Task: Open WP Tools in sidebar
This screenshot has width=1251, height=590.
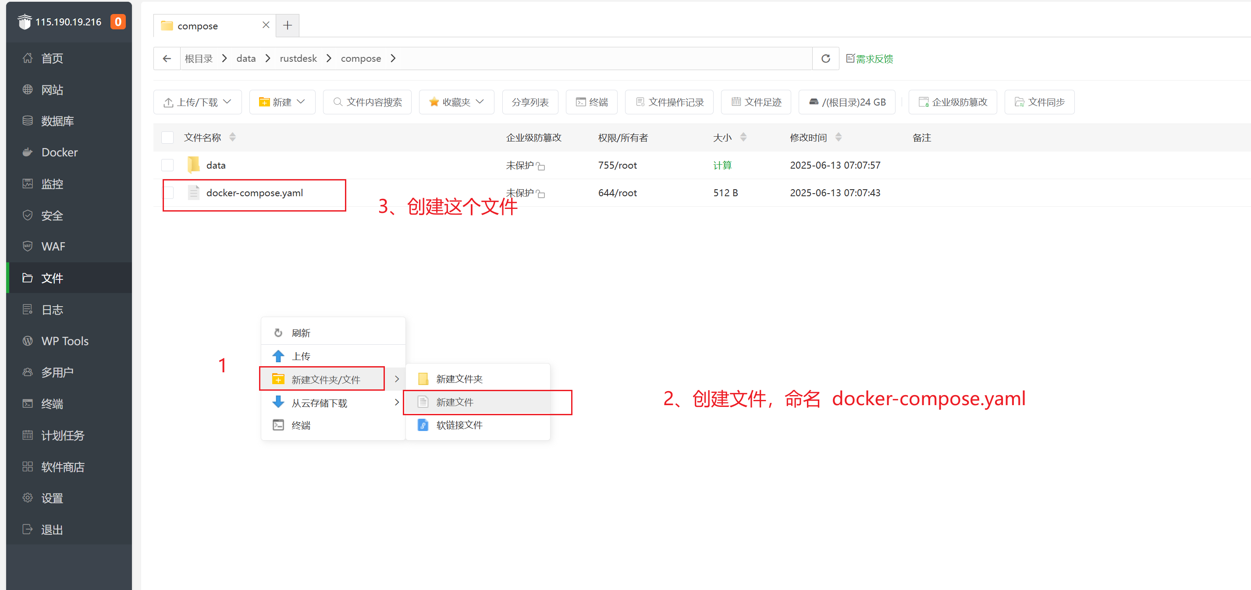Action: point(64,341)
